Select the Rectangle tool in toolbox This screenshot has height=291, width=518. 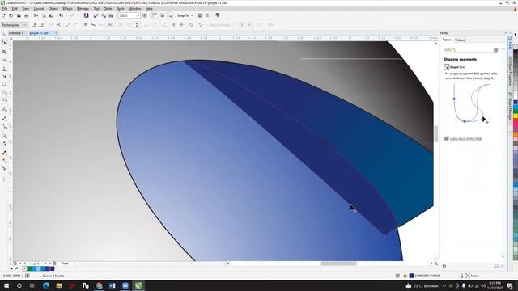[5, 85]
